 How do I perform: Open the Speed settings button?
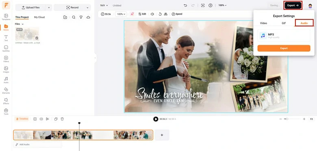(177, 14)
